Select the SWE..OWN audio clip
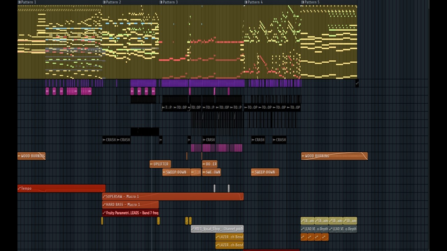 211,172
